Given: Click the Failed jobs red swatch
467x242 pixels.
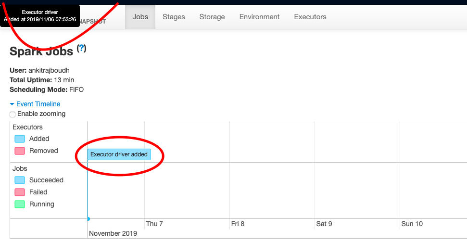Looking at the screenshot, I should [20, 192].
